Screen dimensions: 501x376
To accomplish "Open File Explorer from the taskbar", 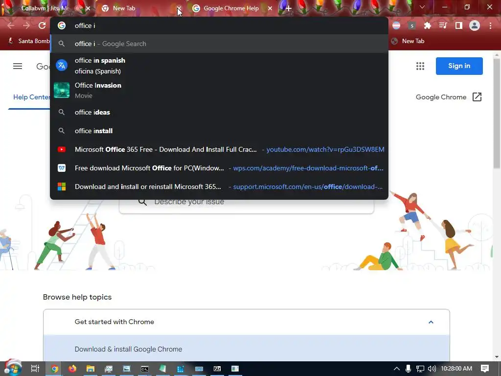I will click(91, 369).
